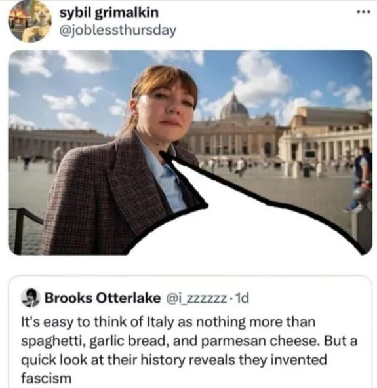This screenshot has width=377, height=388.
Task: Open Brooks Otterlake's small avatar
Action: tap(30, 298)
